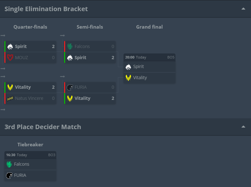Click MOUZ team name in quarter-finals
The height and width of the screenshot is (187, 251).
point(21,58)
